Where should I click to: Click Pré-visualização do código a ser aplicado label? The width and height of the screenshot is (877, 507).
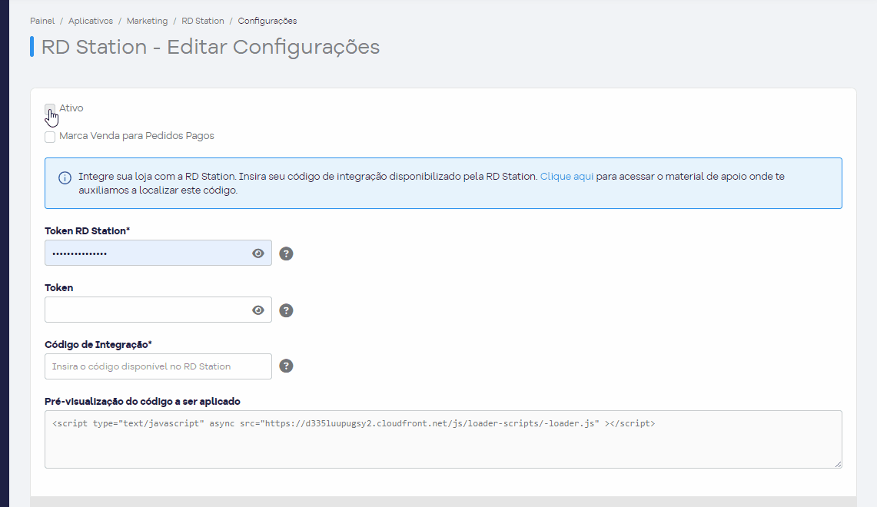(x=143, y=401)
